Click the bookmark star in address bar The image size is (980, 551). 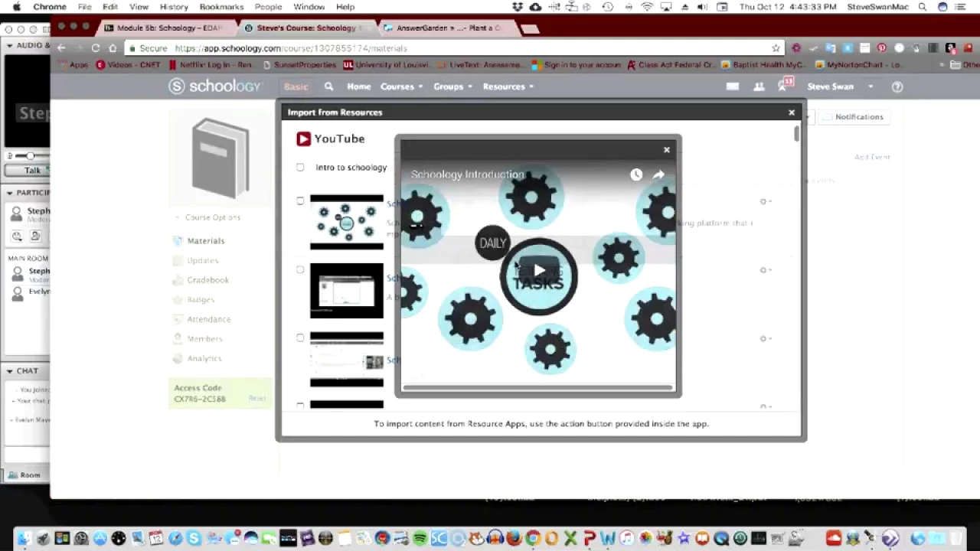pyautogui.click(x=776, y=48)
